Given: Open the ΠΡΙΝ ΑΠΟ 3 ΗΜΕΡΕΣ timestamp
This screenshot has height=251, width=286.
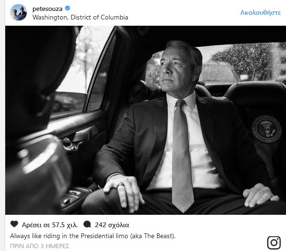Looking at the screenshot, I should coord(40,246).
